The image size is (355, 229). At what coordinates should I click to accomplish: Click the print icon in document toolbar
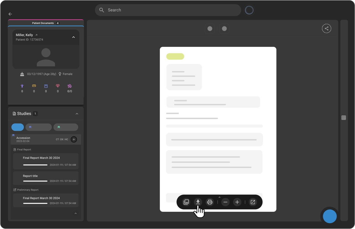[x=210, y=202]
